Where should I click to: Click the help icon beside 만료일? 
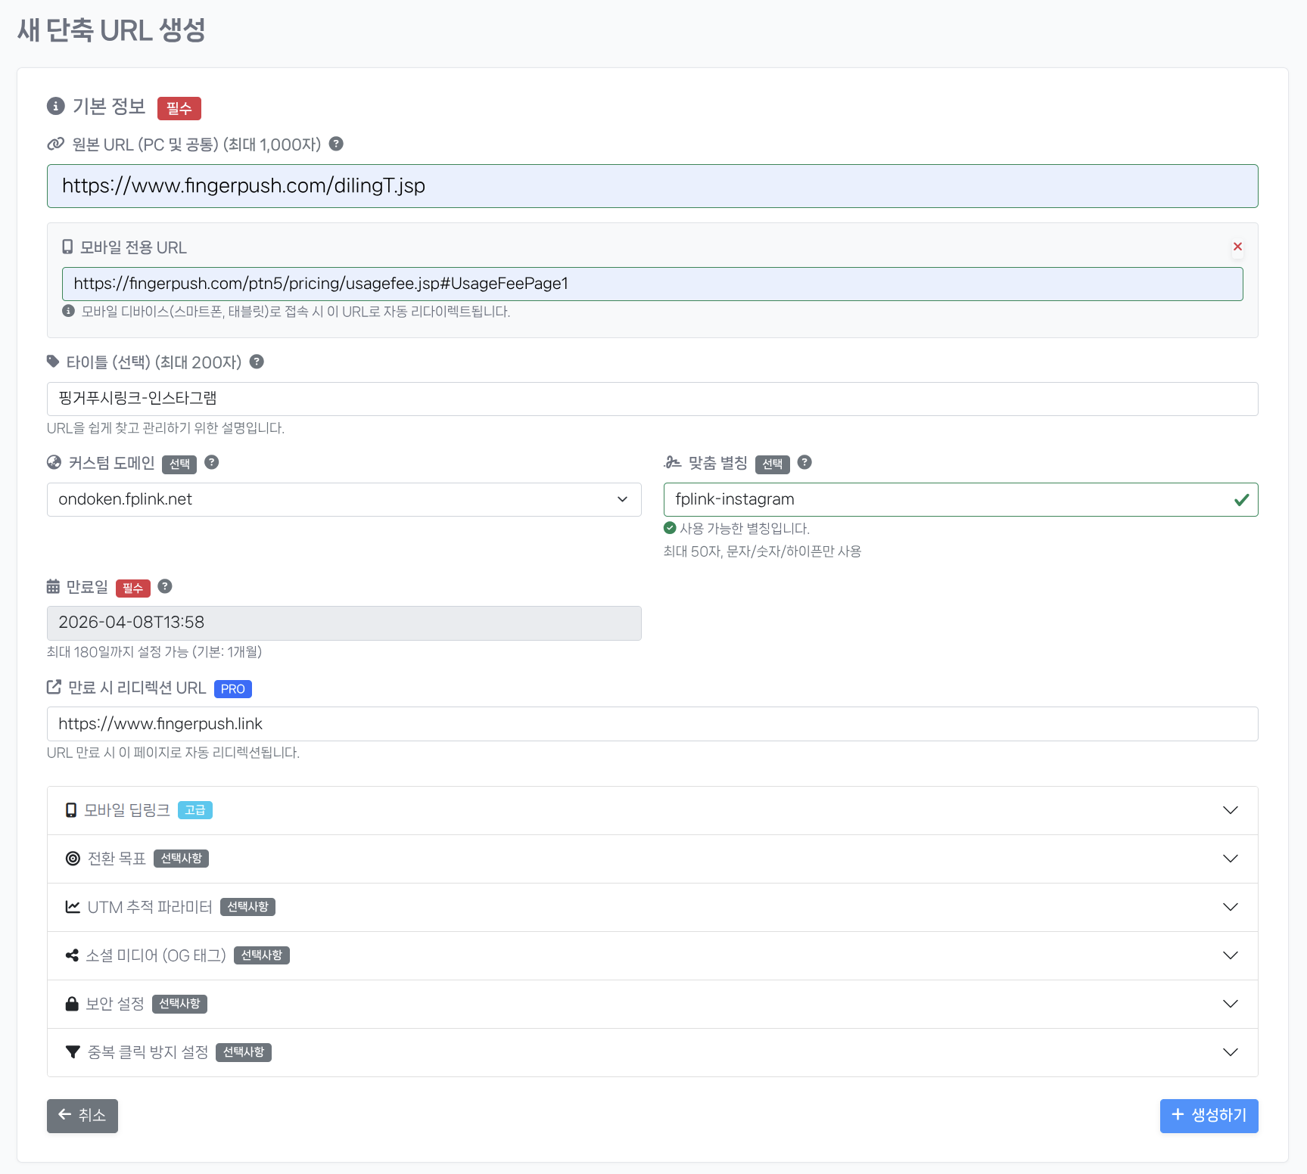click(x=165, y=586)
